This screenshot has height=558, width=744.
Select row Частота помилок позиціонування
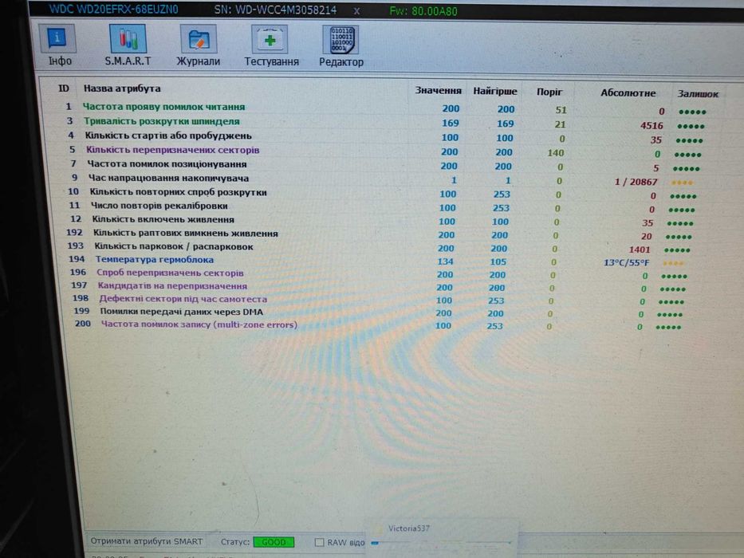coord(384,166)
